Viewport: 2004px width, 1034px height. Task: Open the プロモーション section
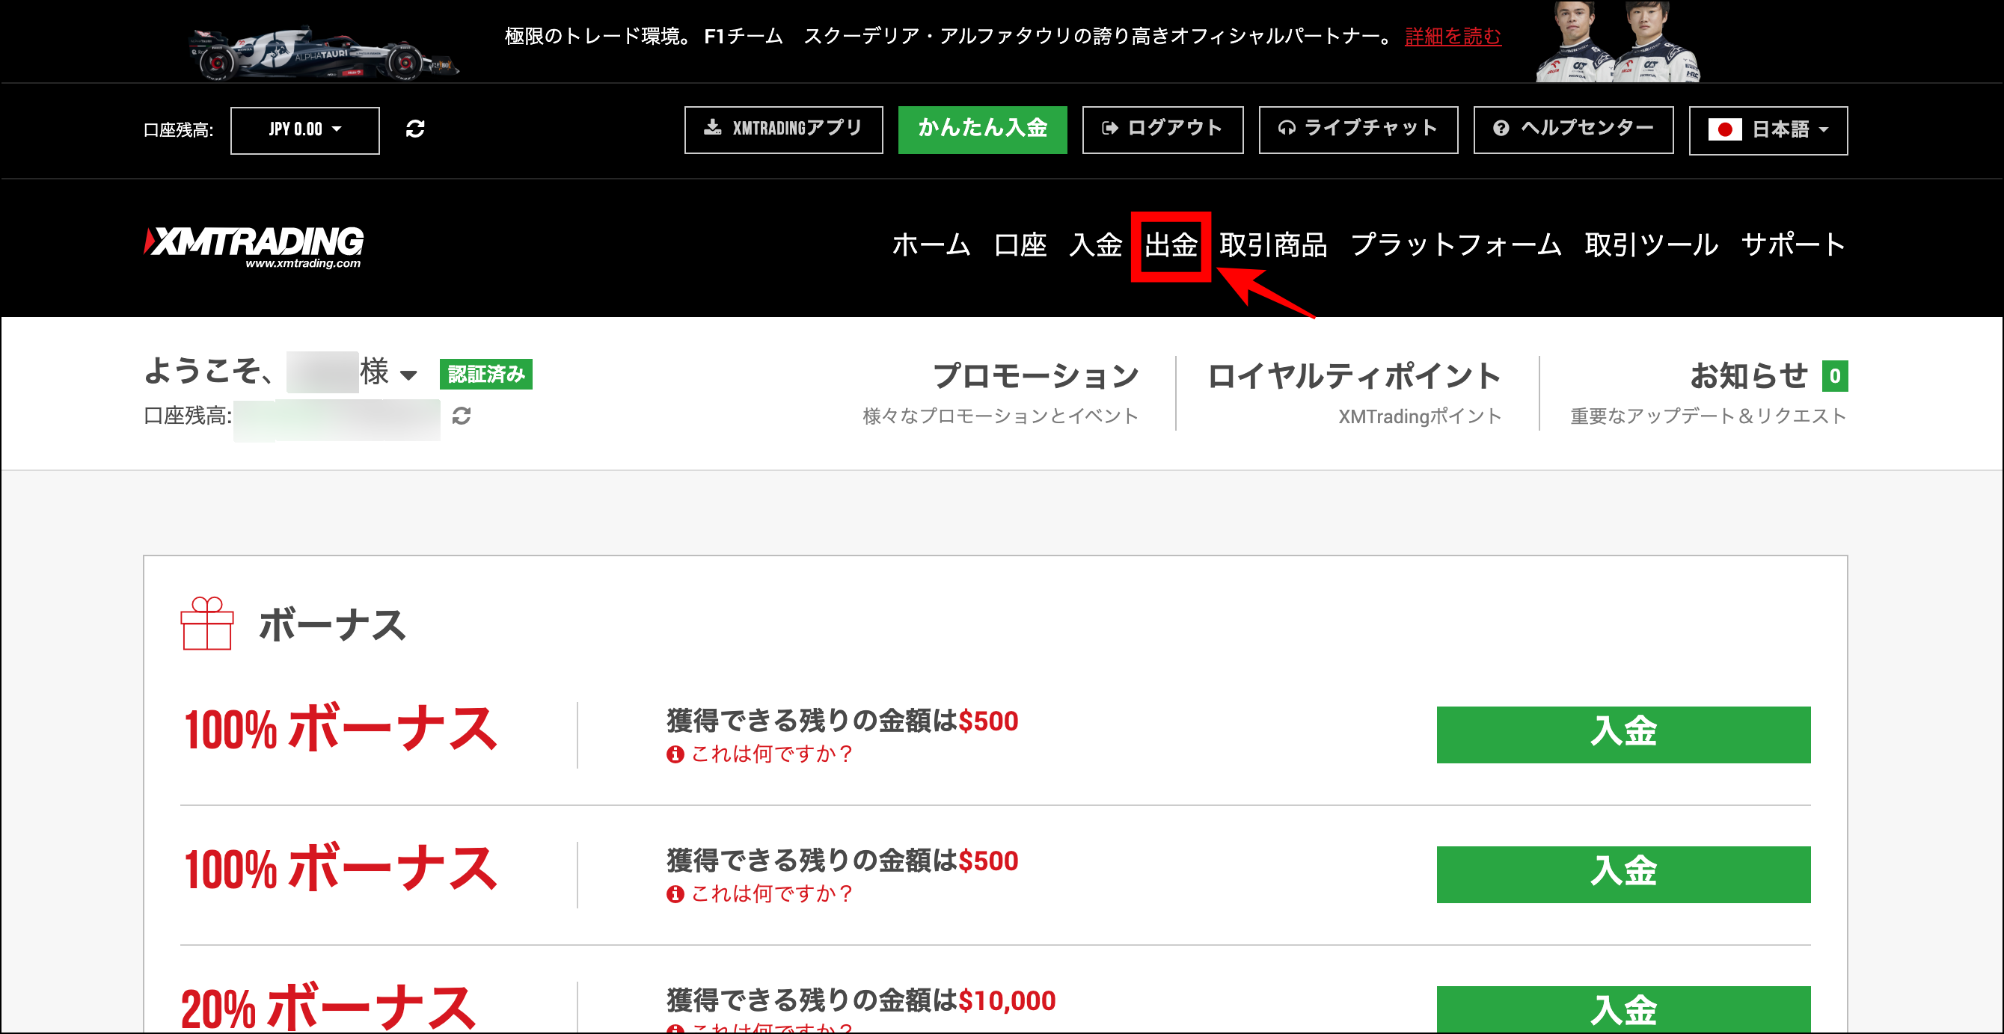(1035, 376)
